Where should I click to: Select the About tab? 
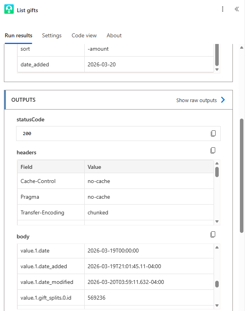pyautogui.click(x=114, y=35)
